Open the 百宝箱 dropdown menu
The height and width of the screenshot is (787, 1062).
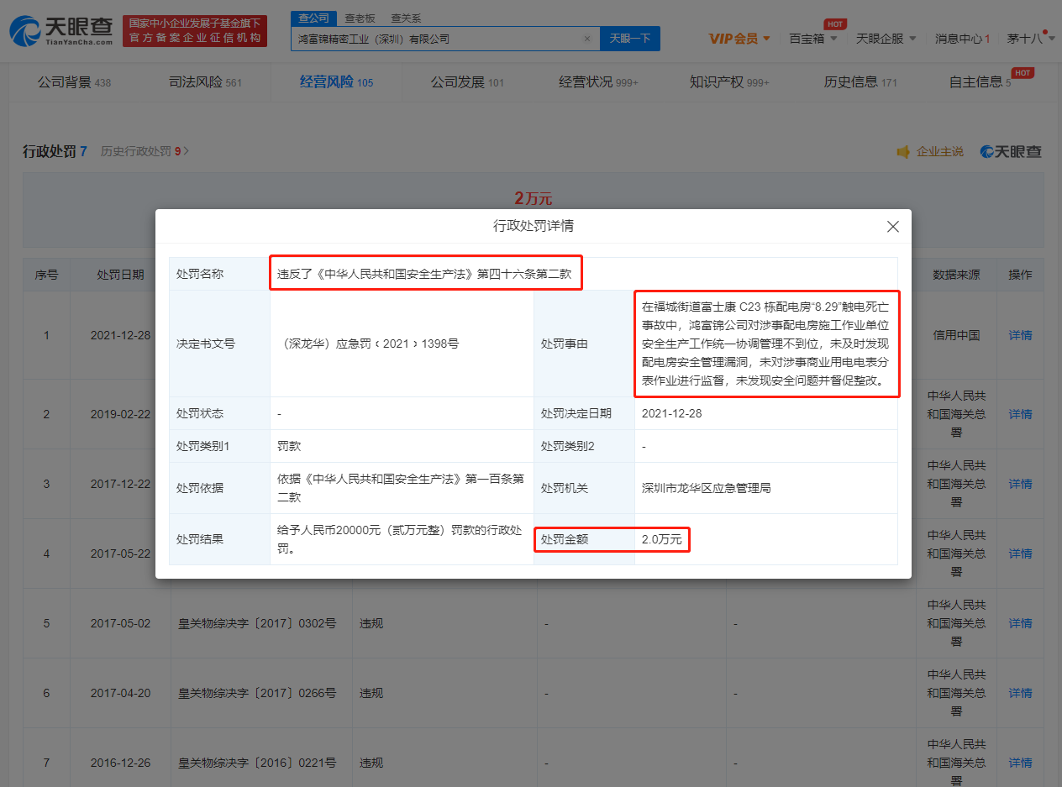point(812,39)
